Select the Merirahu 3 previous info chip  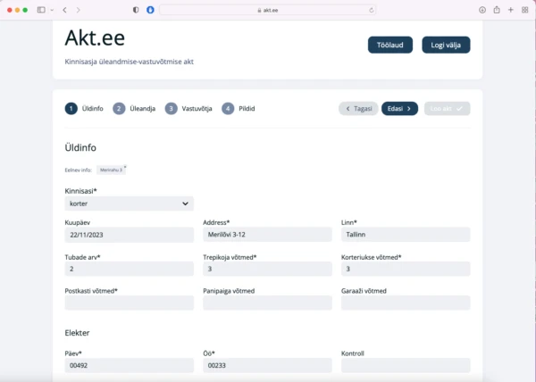112,169
